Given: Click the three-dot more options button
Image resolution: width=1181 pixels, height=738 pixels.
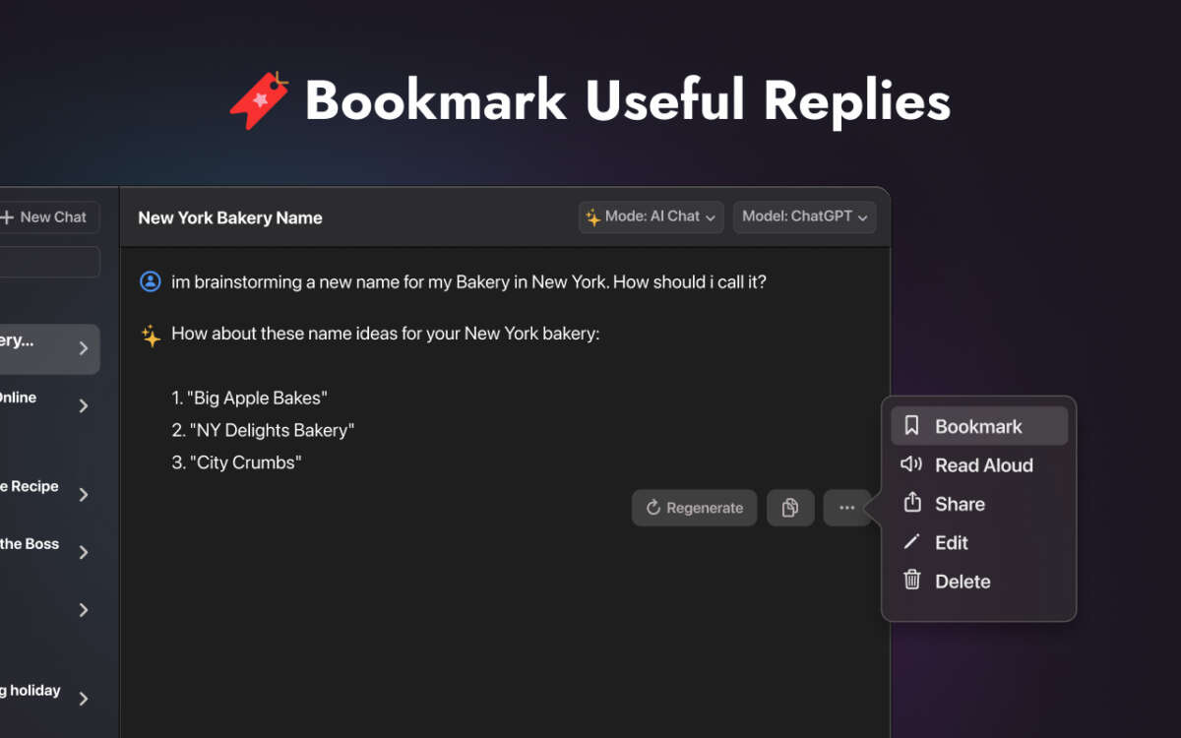Looking at the screenshot, I should coord(846,508).
